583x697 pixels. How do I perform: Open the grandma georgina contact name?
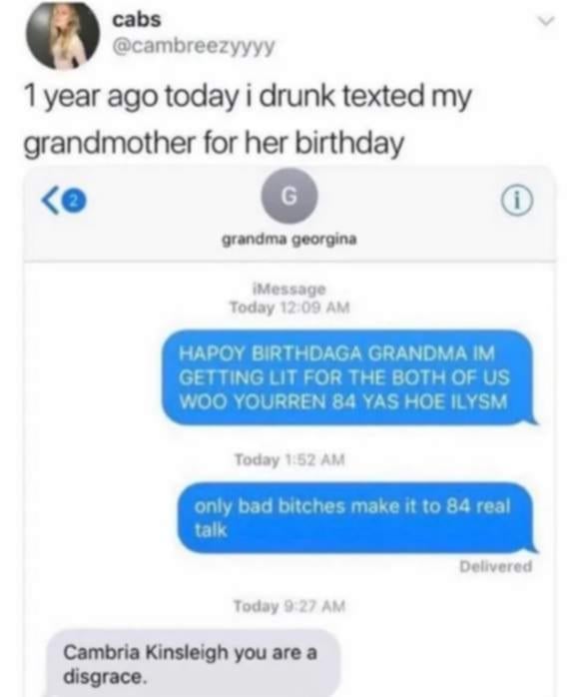coord(290,240)
